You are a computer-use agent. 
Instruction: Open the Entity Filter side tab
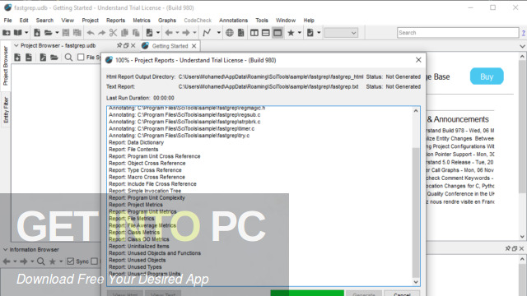[6, 109]
